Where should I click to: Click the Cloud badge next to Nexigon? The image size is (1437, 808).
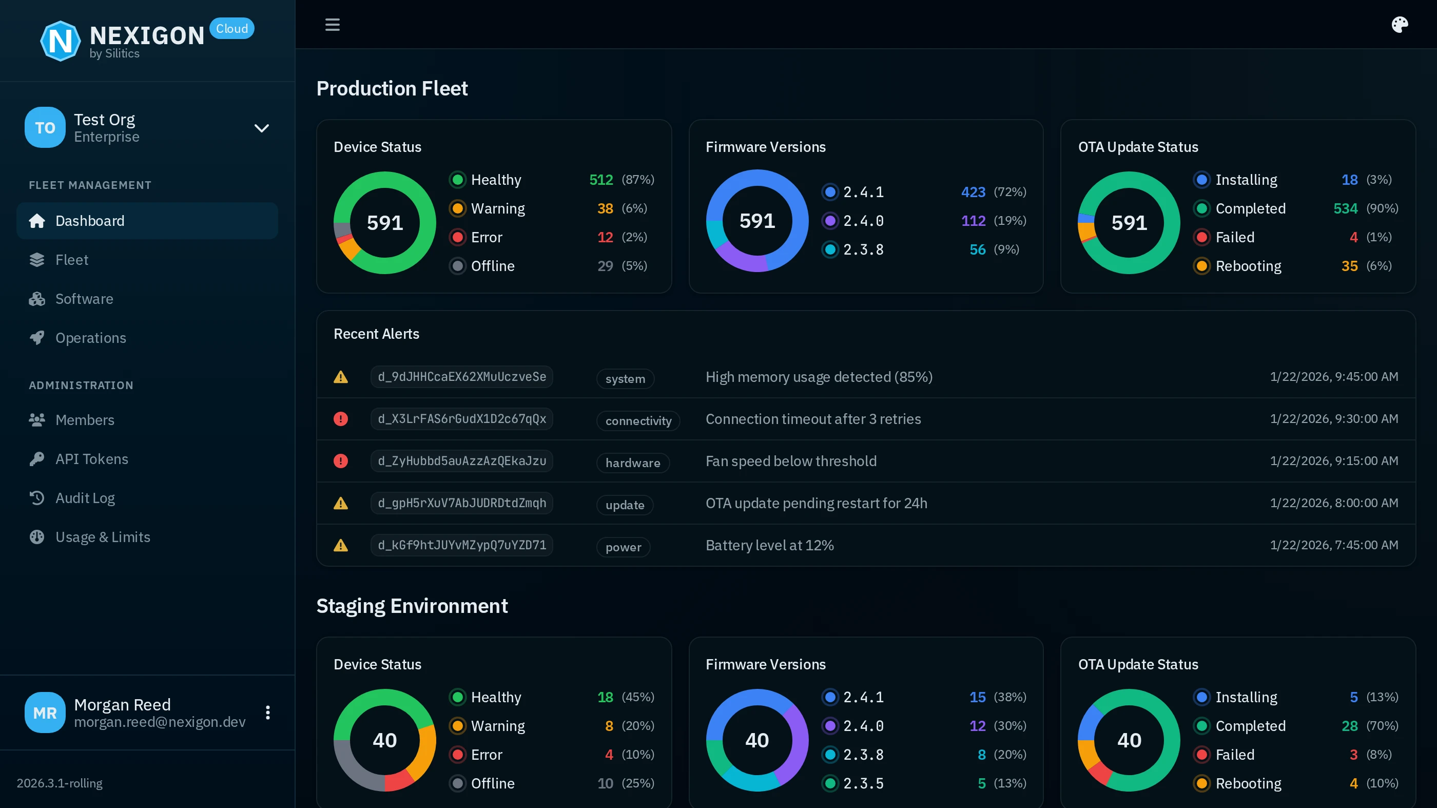[232, 28]
